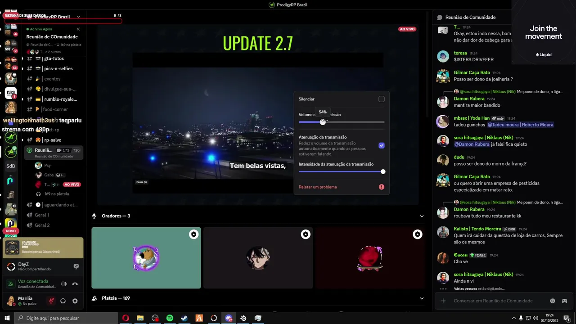Collapse the Plateia section chevron
Image resolution: width=576 pixels, height=324 pixels.
tap(422, 298)
